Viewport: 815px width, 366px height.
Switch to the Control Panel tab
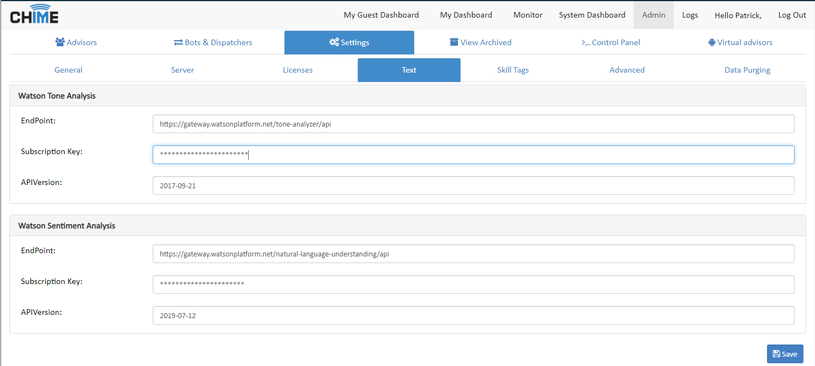610,42
